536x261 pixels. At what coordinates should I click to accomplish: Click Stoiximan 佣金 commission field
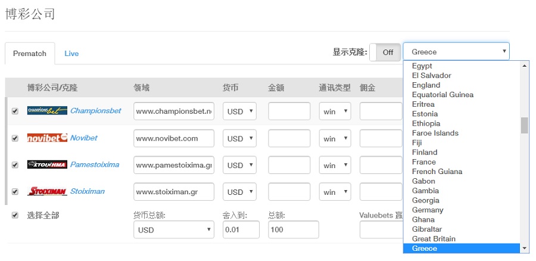click(381, 191)
